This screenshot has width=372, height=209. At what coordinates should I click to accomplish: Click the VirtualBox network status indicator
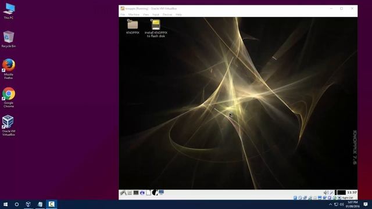click(305, 197)
